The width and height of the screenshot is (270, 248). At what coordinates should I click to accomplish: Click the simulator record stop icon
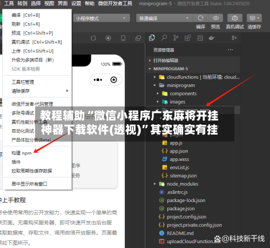(108, 38)
